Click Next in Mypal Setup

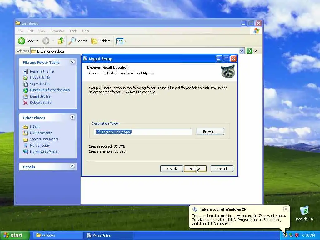coord(195,168)
